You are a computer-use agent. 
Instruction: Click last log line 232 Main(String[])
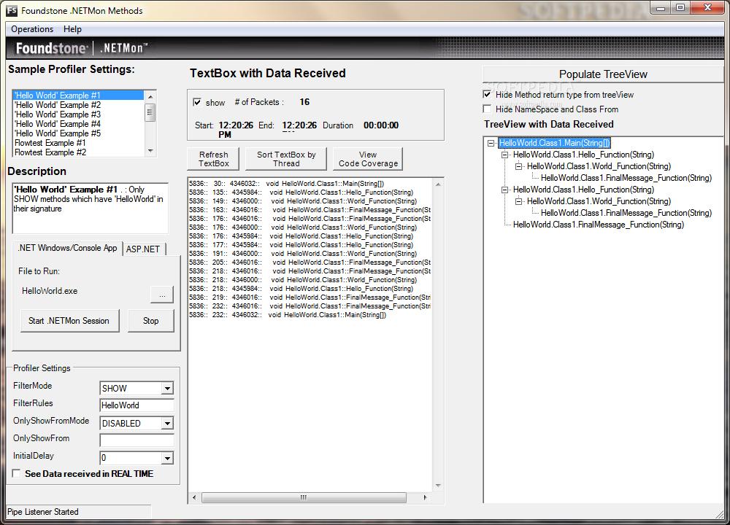288,315
